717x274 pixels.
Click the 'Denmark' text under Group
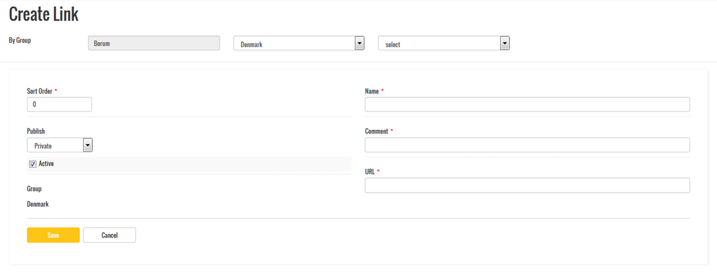click(38, 204)
